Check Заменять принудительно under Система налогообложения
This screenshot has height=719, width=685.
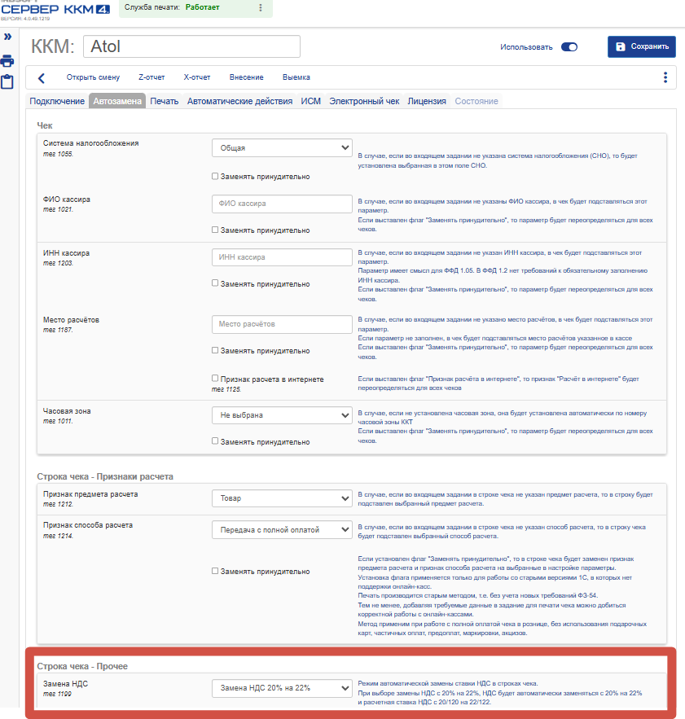[x=215, y=176]
